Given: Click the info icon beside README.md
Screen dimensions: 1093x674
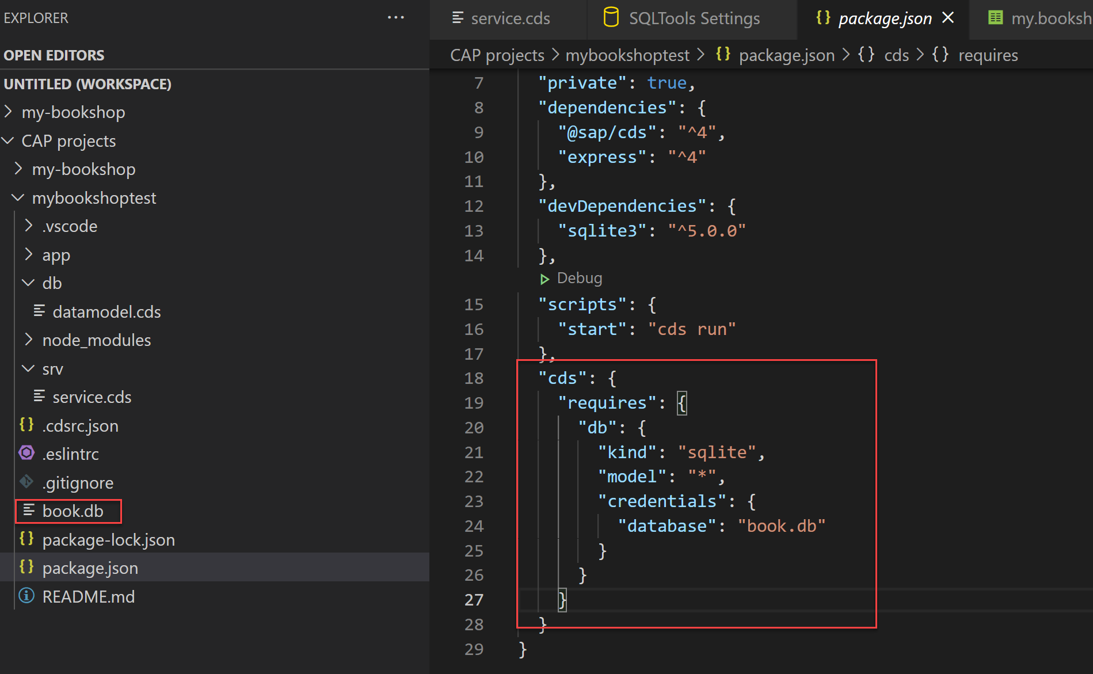Looking at the screenshot, I should point(26,596).
